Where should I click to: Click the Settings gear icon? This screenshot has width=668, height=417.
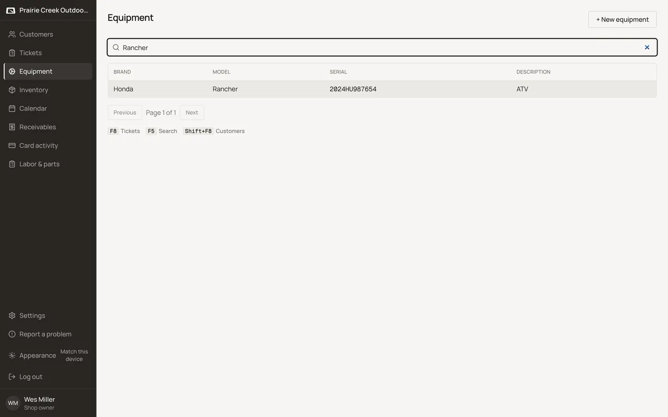pyautogui.click(x=12, y=315)
